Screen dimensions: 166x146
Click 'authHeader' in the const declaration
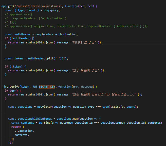[23, 34]
